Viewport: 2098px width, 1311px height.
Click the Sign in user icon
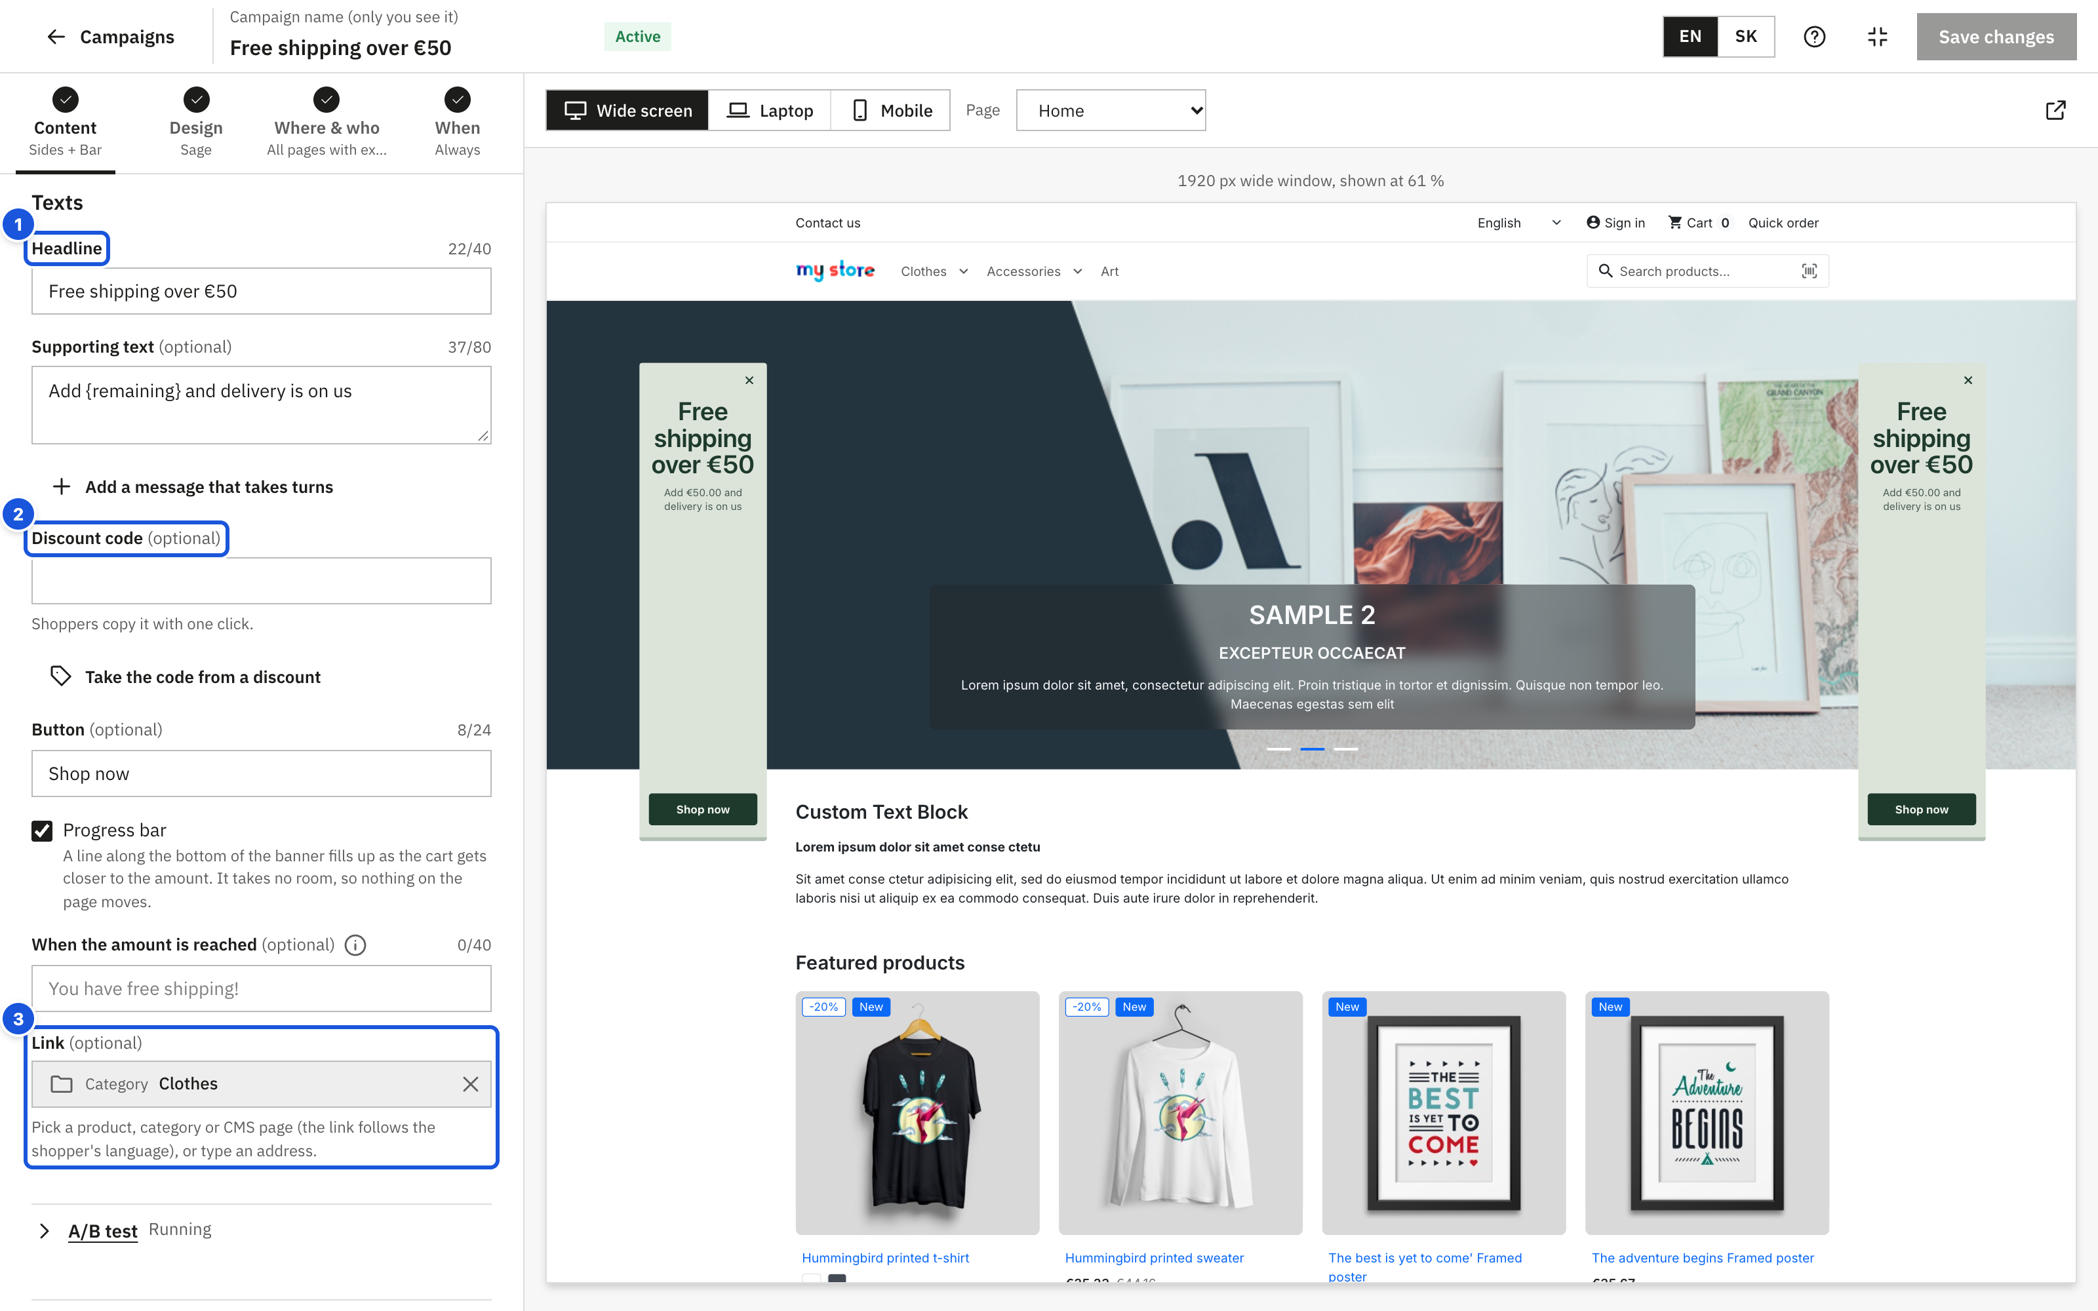[x=1593, y=223]
